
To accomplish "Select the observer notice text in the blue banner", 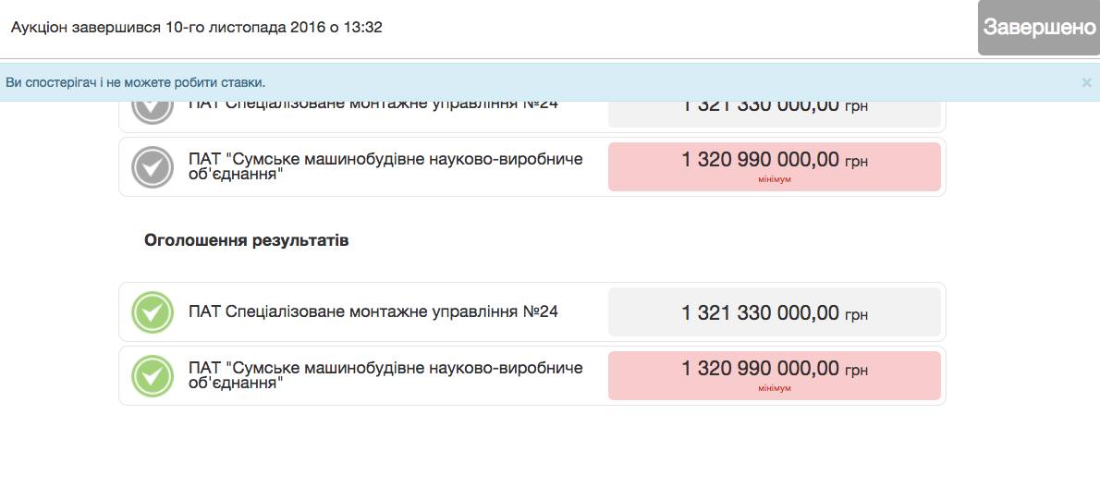I will [x=135, y=83].
